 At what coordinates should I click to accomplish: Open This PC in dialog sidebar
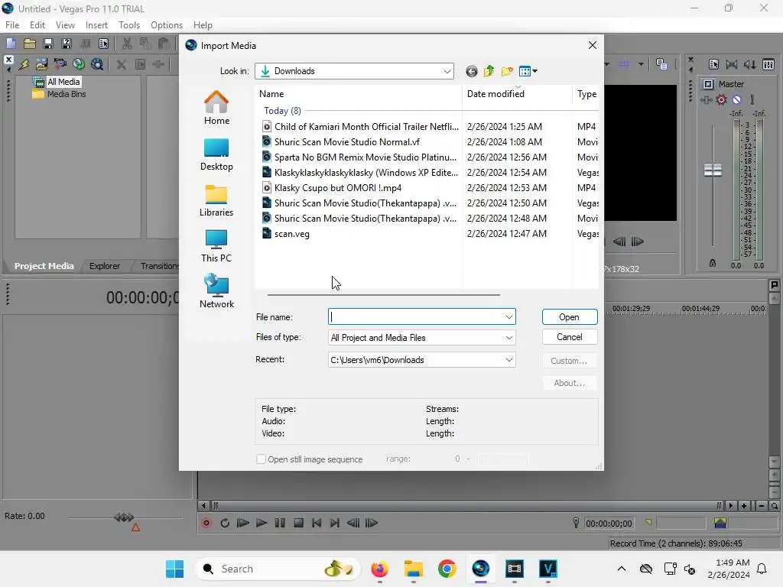pos(216,245)
